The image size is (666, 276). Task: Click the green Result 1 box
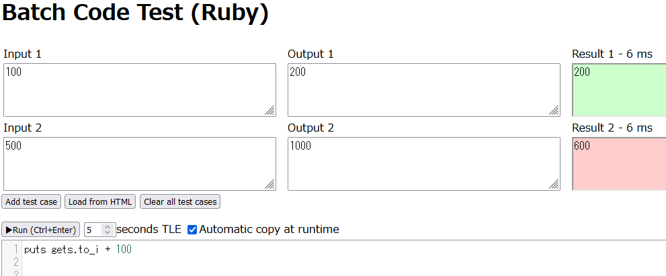tap(619, 90)
